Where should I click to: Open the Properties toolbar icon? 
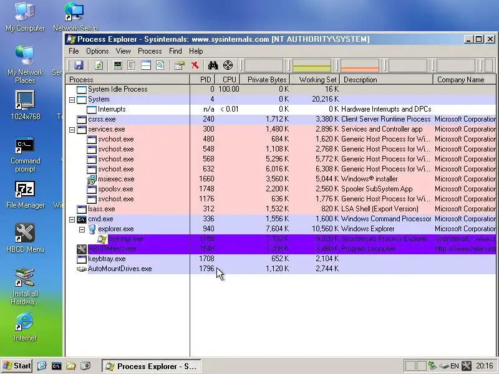pyautogui.click(x=180, y=65)
